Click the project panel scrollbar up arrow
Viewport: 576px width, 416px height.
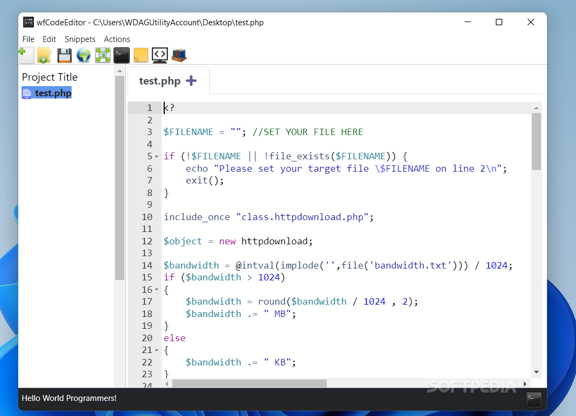pos(120,71)
